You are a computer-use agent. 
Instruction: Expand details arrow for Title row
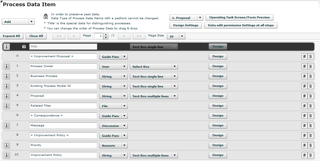click(7, 47)
